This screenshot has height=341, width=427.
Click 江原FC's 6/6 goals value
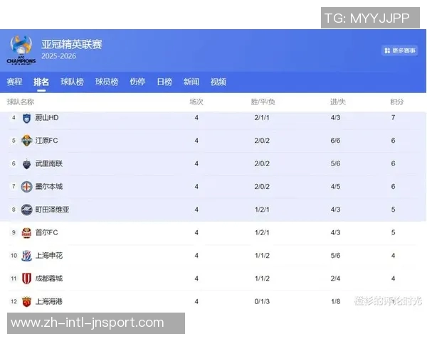coord(335,141)
